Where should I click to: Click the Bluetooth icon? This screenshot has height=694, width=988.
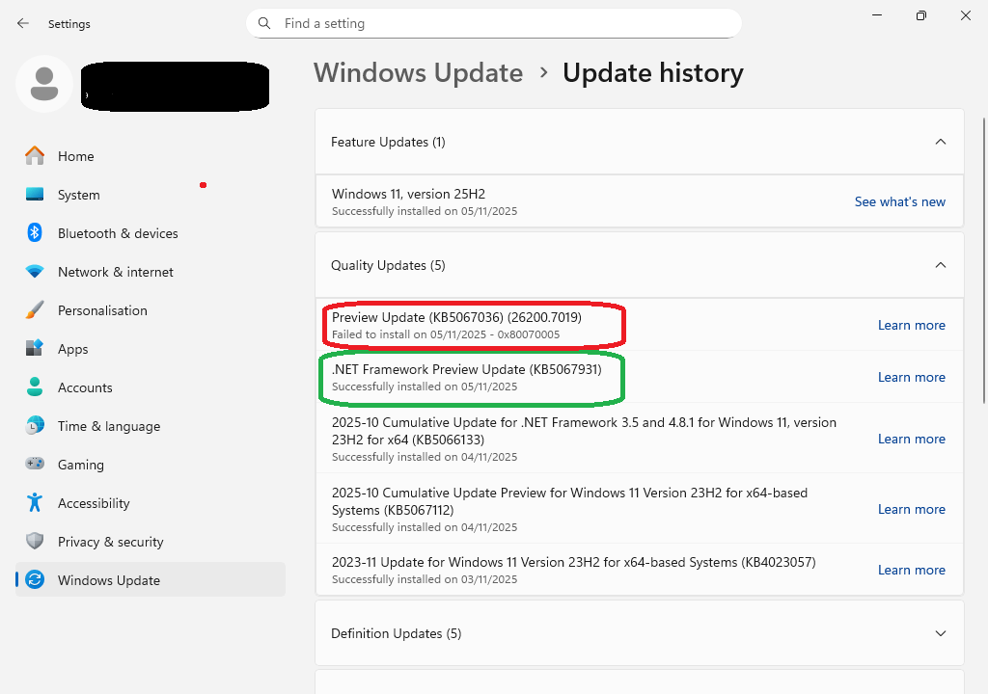pos(35,232)
